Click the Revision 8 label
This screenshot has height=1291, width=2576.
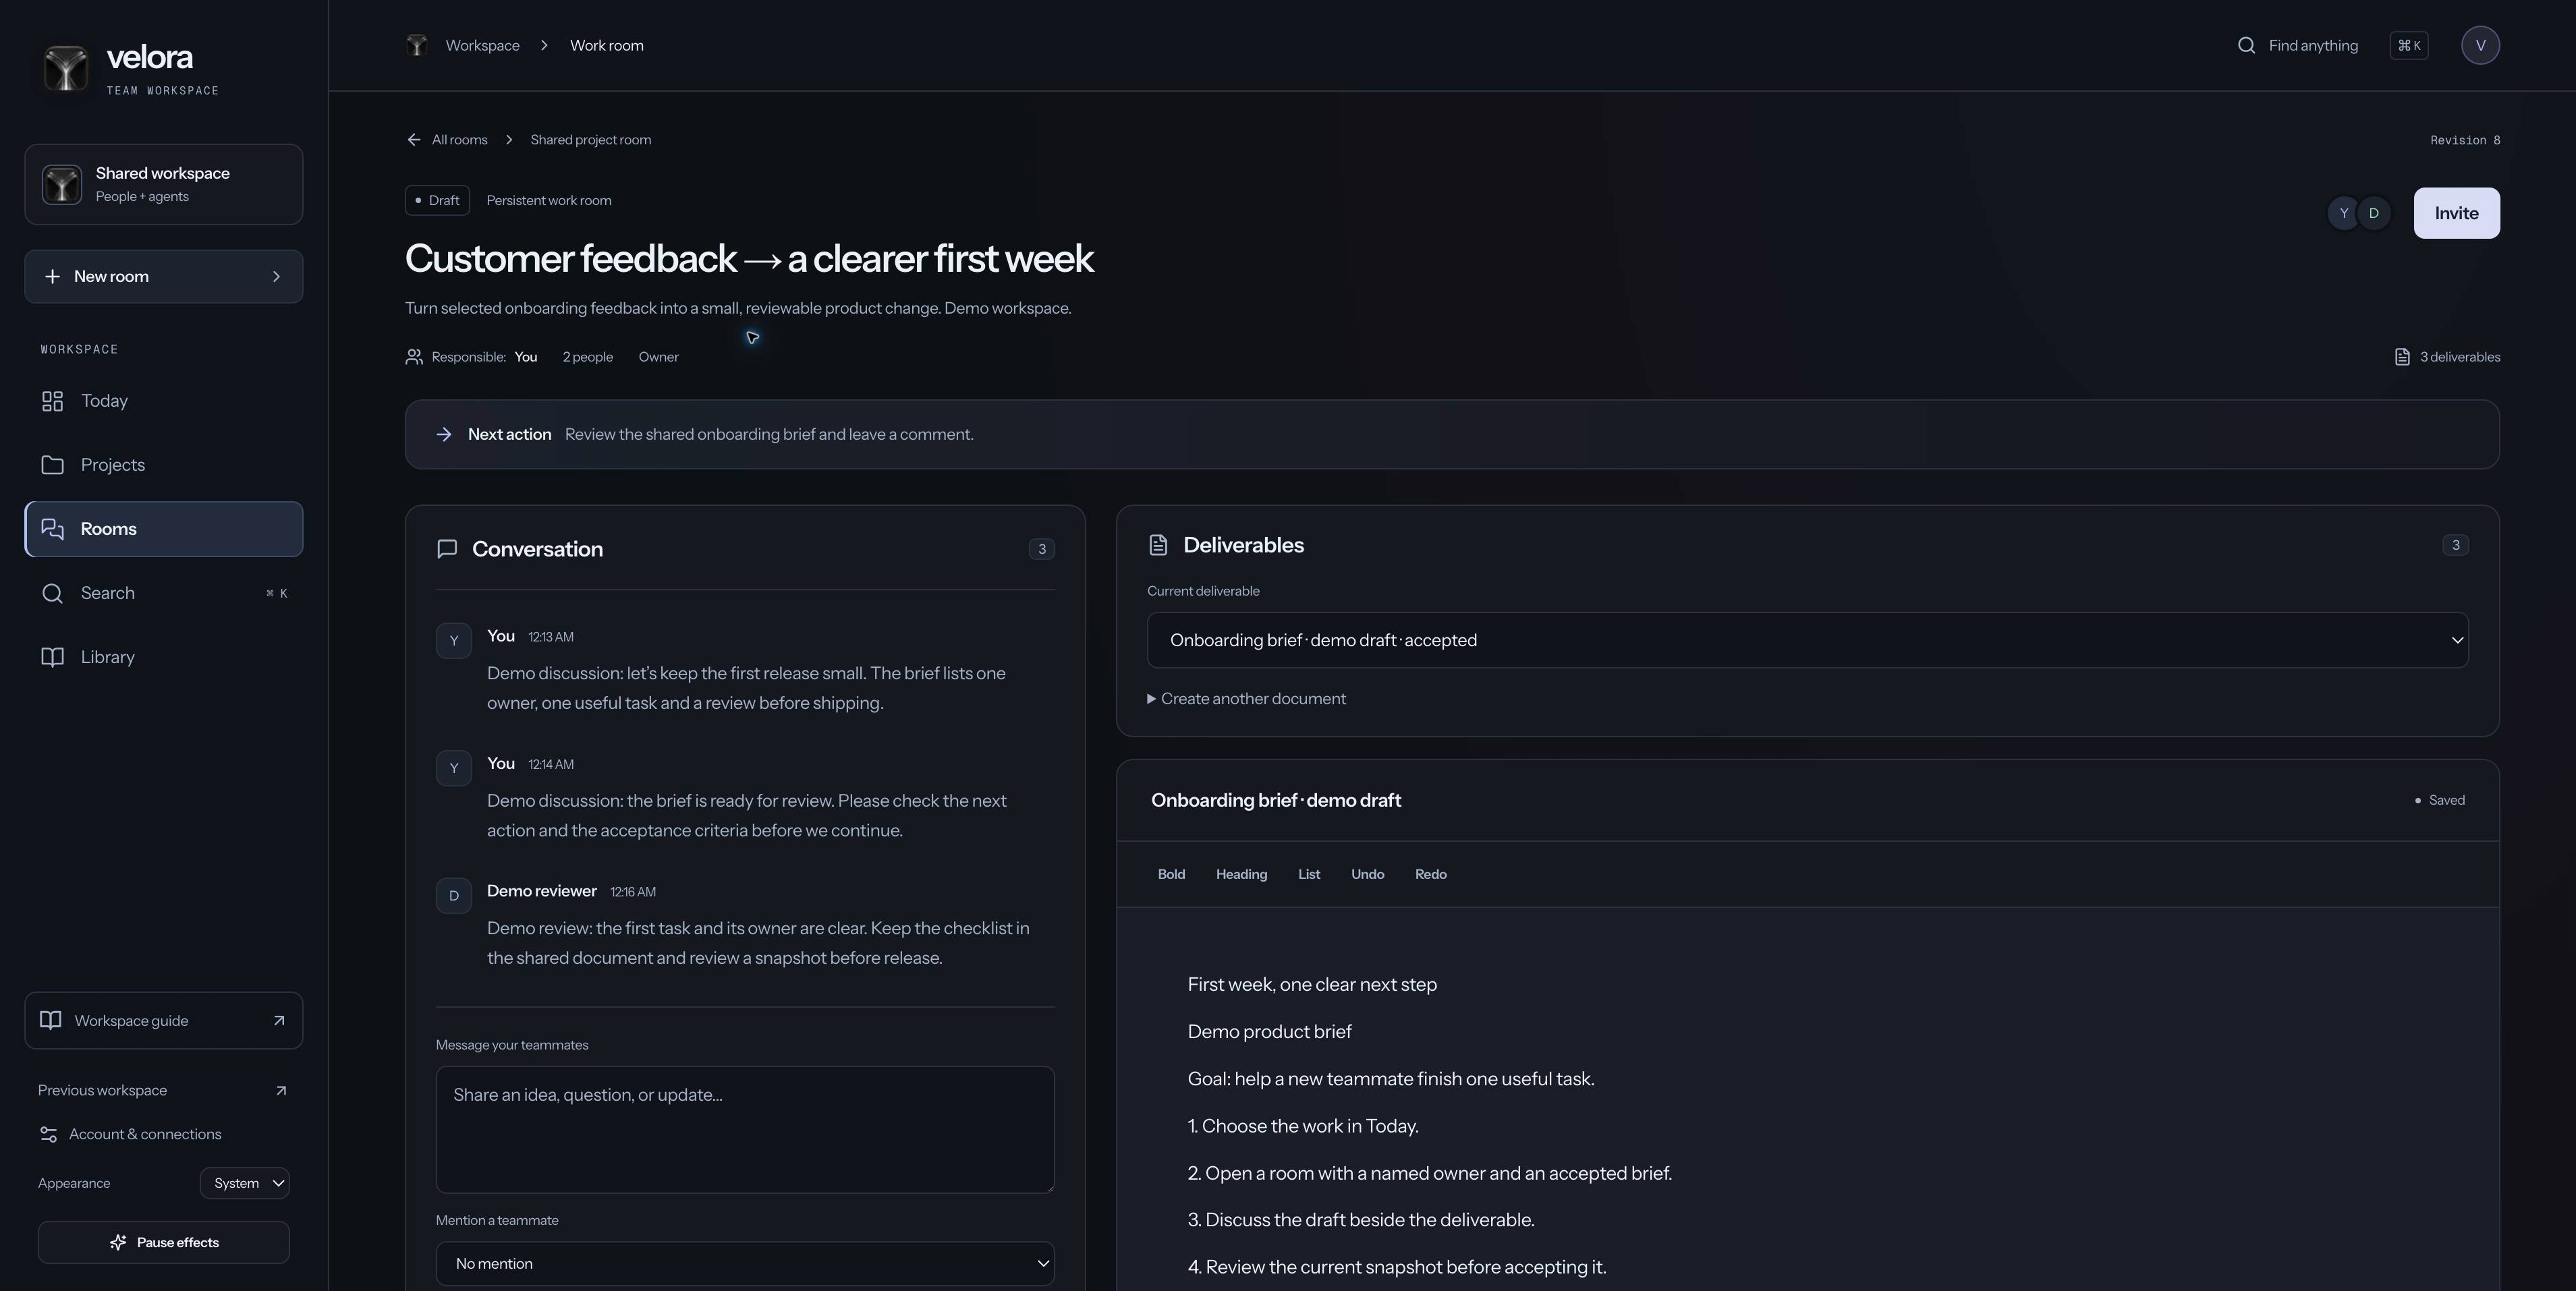[2465, 140]
